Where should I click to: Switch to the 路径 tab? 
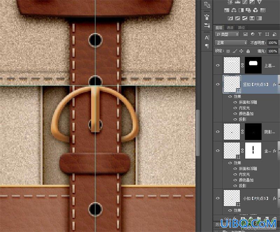tap(241, 28)
